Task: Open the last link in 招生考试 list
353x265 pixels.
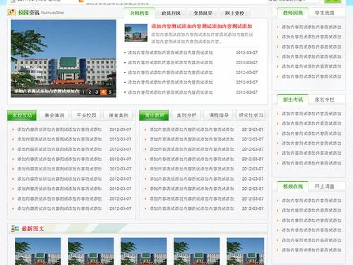Action: click(312, 163)
